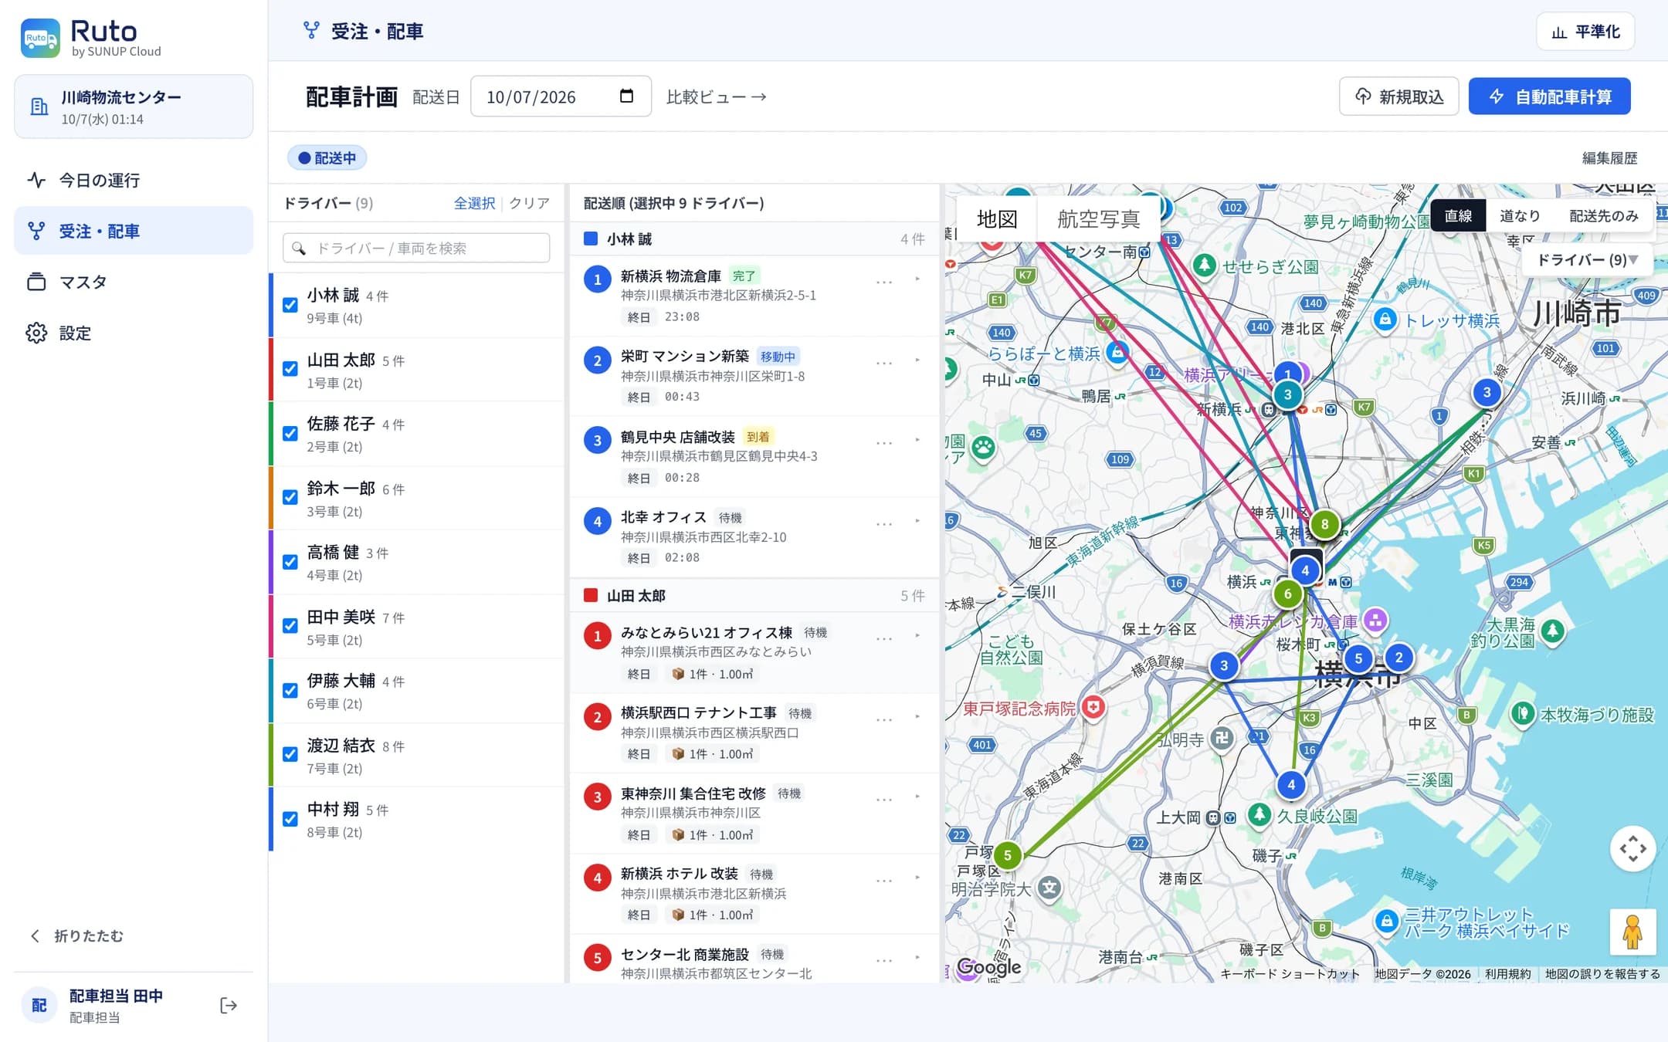The width and height of the screenshot is (1668, 1042).
Task: Click the 平準化 chart button
Action: pyautogui.click(x=1585, y=32)
